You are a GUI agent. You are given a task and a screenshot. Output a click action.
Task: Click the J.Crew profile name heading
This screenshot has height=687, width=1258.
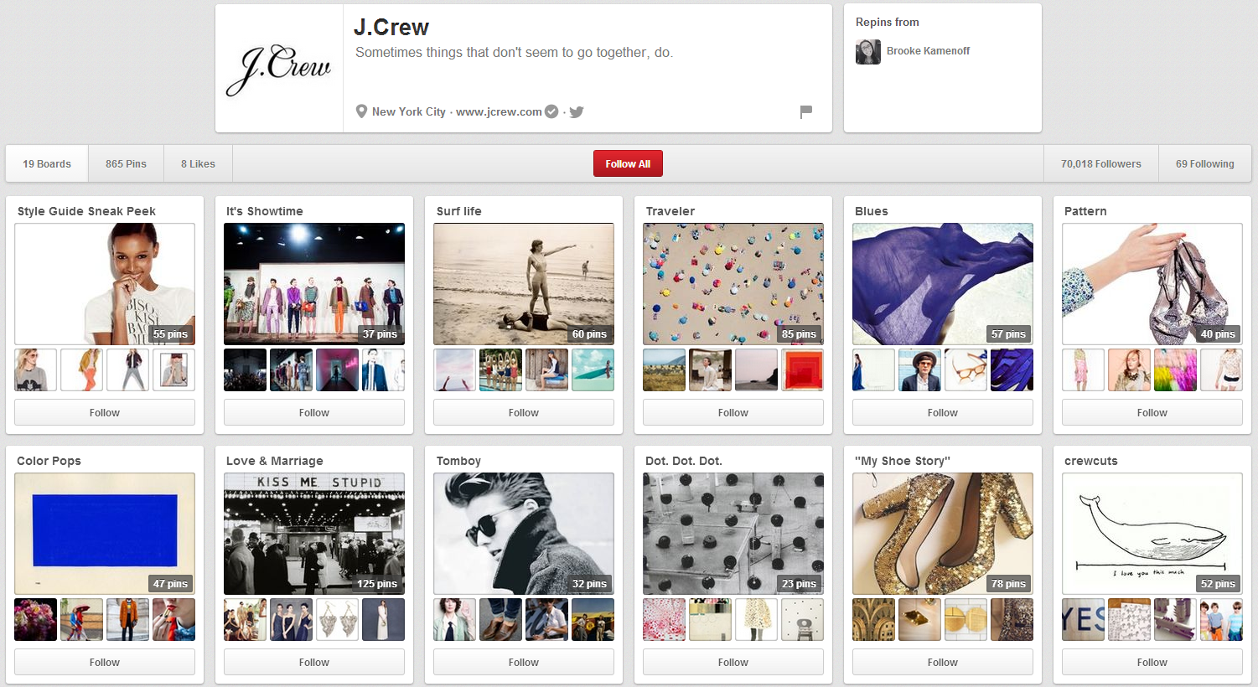click(x=391, y=28)
